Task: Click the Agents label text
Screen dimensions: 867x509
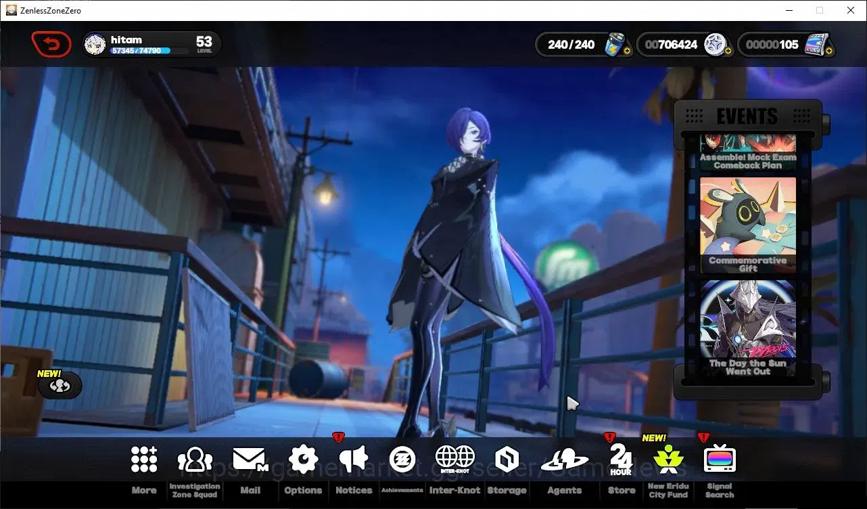Action: [x=565, y=490]
